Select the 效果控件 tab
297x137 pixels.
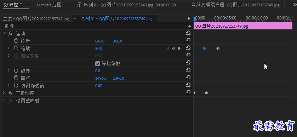point(13,5)
